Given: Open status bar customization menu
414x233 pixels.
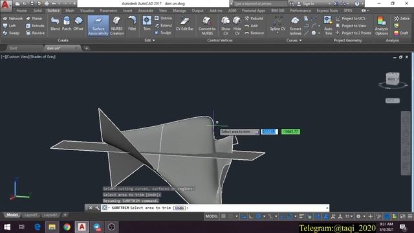Looking at the screenshot, I should tap(409, 216).
